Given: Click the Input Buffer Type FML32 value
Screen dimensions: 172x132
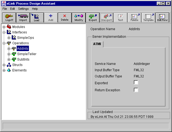Looking at the screenshot, I should [139, 70].
